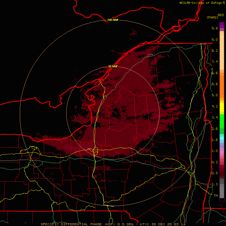Image resolution: width=226 pixels, height=226 pixels.
Task: Click the TH threshold legend label
Action: coord(216,196)
